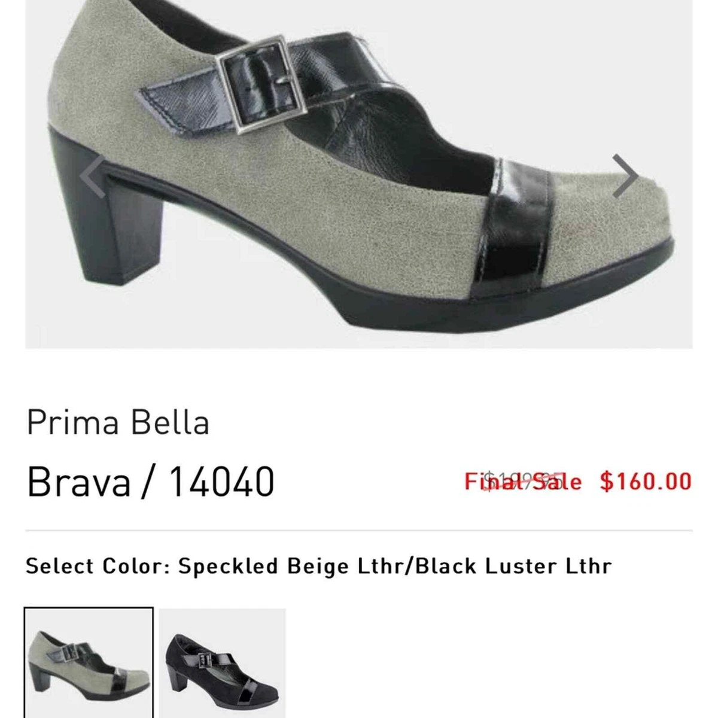
Task: Click the Brava / 14040 product title
Action: 151,480
